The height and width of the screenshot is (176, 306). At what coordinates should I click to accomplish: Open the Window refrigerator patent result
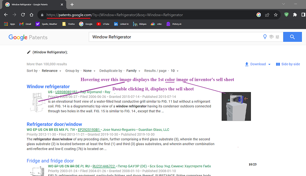[48, 86]
